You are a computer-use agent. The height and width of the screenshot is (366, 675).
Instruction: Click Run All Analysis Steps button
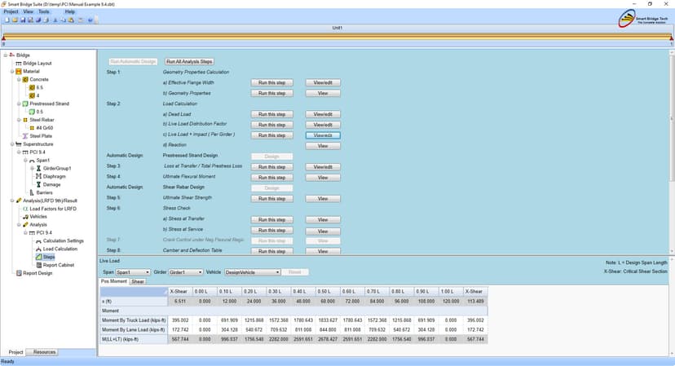[x=189, y=62]
